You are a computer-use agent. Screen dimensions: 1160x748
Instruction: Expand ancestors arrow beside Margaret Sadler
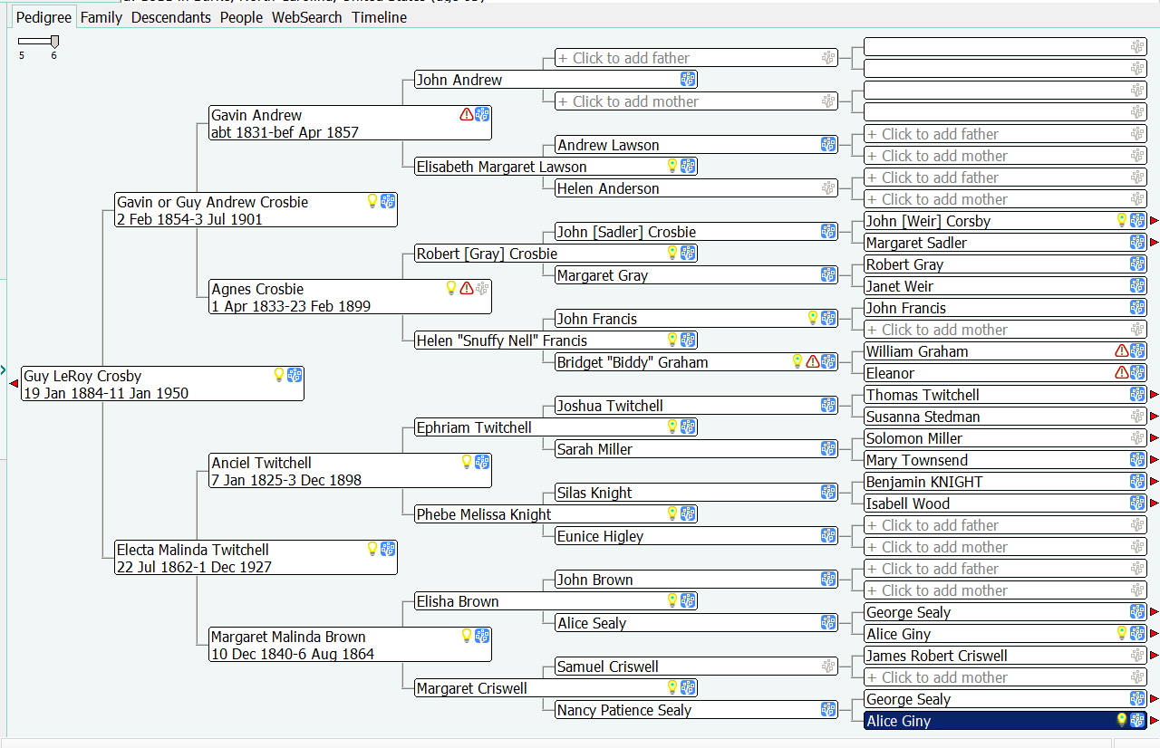click(x=1155, y=242)
